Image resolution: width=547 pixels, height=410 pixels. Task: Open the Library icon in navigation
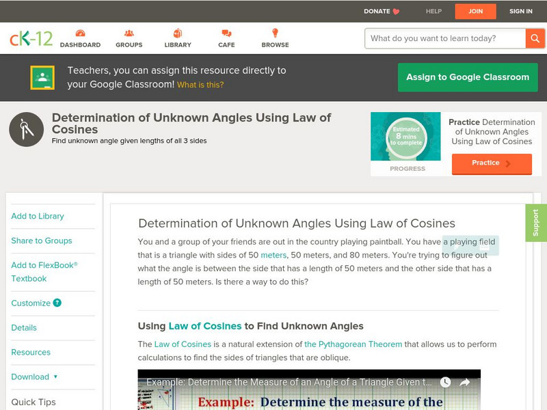pyautogui.click(x=178, y=33)
